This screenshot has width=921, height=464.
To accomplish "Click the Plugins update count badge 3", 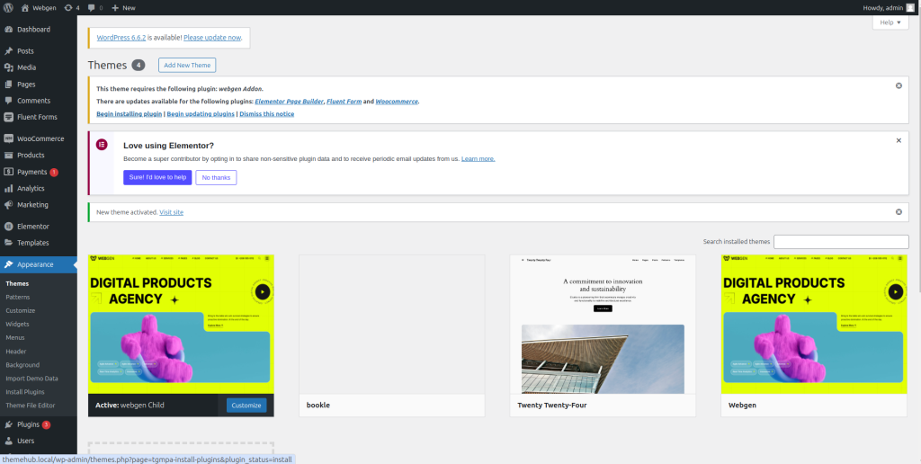I will tap(47, 424).
